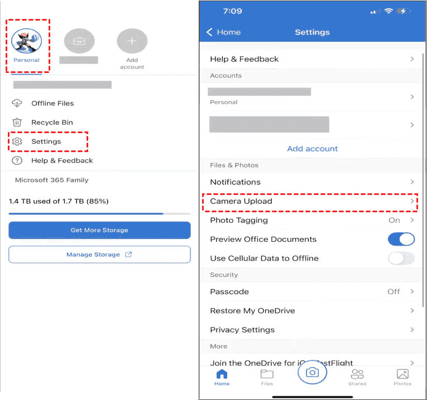Tap the Photos picture icon in the bottom bar
Viewport: 427px width, 400px height.
pos(402,374)
